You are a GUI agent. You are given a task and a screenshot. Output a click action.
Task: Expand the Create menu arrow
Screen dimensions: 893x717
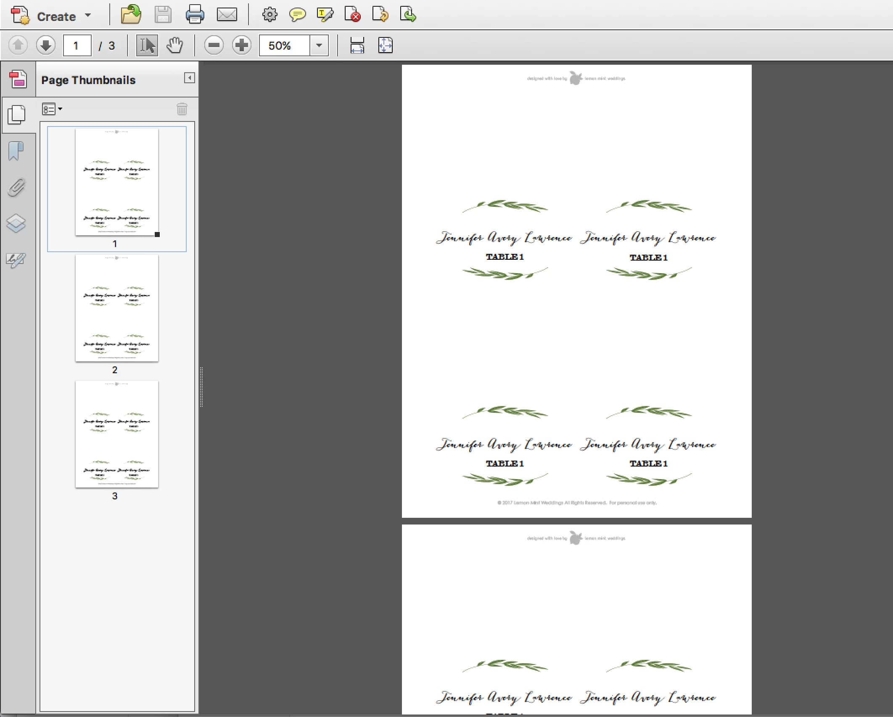tap(88, 16)
